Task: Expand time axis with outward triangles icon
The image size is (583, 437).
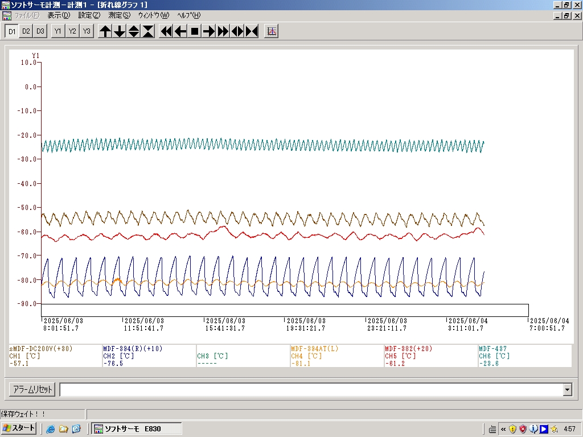Action: point(237,31)
